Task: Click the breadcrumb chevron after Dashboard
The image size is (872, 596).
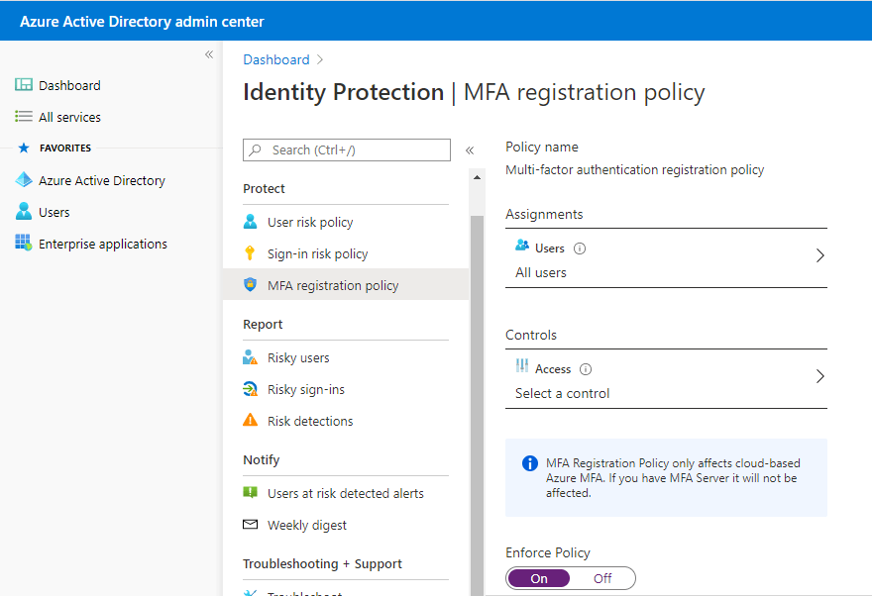Action: click(x=320, y=59)
